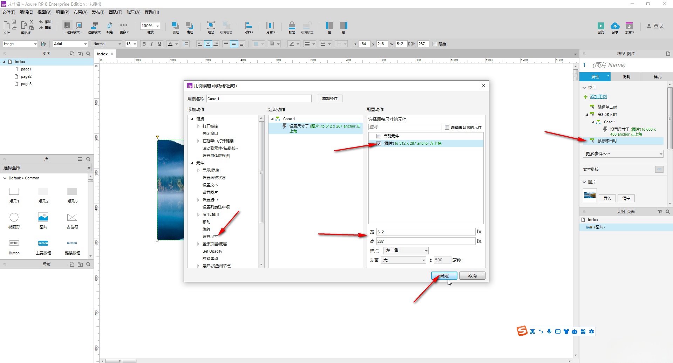Click the Bring to Front icon
This screenshot has height=363, width=673.
pyautogui.click(x=175, y=26)
